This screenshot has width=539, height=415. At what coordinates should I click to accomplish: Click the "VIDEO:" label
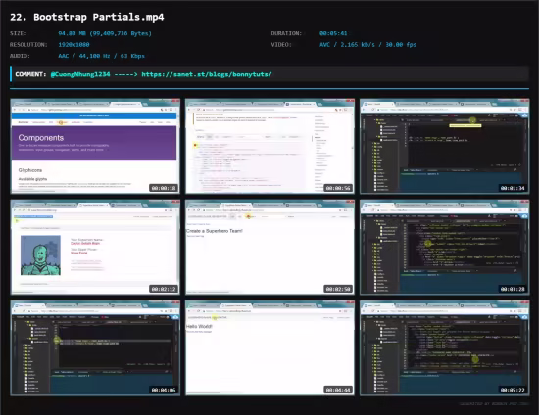281,45
